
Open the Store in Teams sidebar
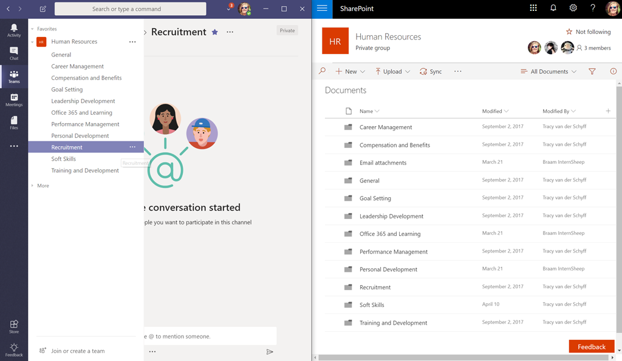tap(14, 326)
